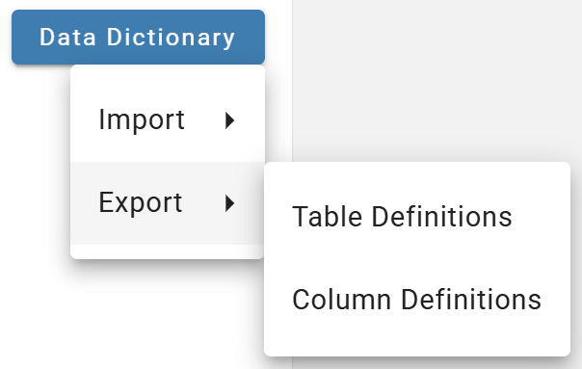The width and height of the screenshot is (582, 369).
Task: Select the Export menu entry
Action: click(x=168, y=203)
